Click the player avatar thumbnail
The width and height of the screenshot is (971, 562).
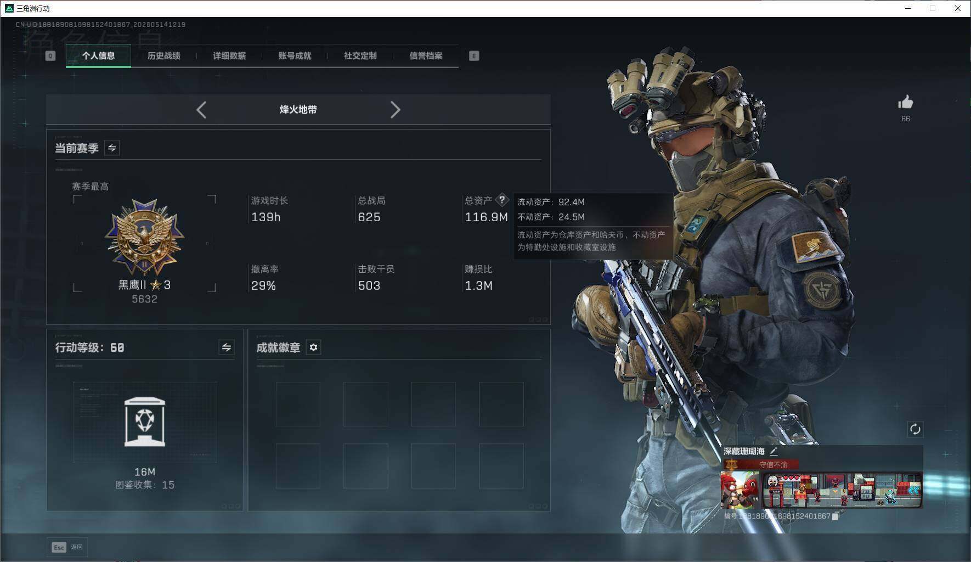pos(739,490)
